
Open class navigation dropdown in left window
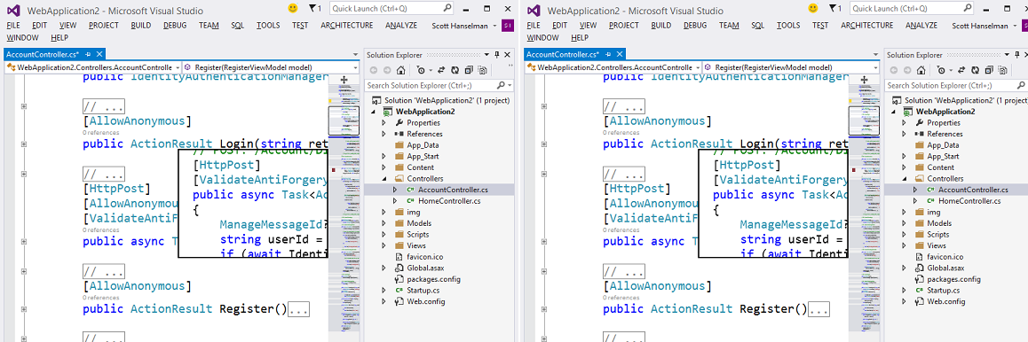(x=177, y=67)
